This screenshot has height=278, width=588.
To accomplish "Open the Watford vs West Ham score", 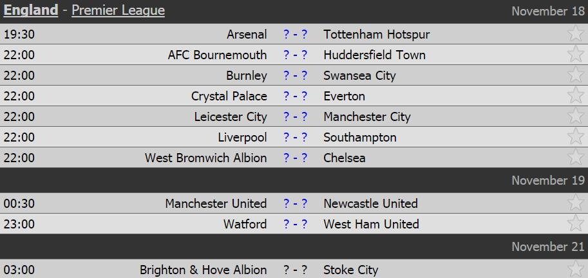I will coord(296,224).
